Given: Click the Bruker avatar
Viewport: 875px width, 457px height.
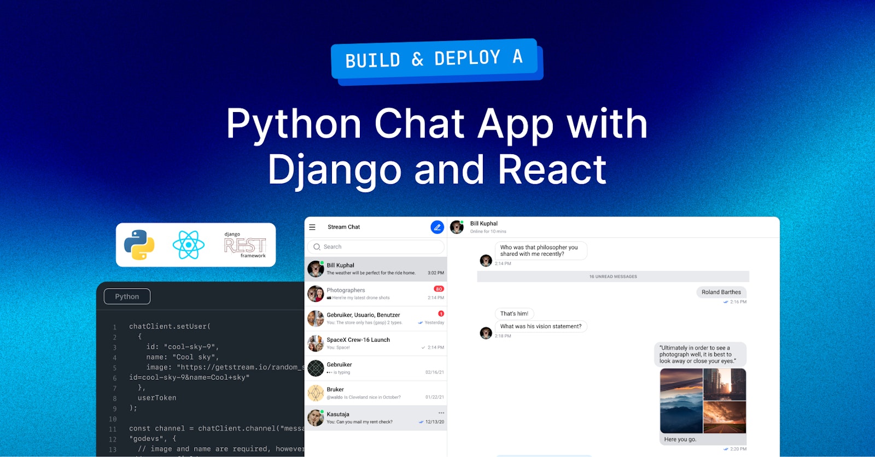Looking at the screenshot, I should [x=316, y=393].
